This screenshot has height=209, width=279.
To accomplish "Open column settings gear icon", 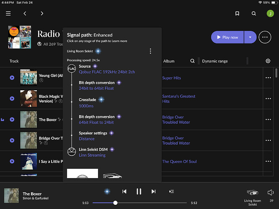I will pyautogui.click(x=268, y=61).
